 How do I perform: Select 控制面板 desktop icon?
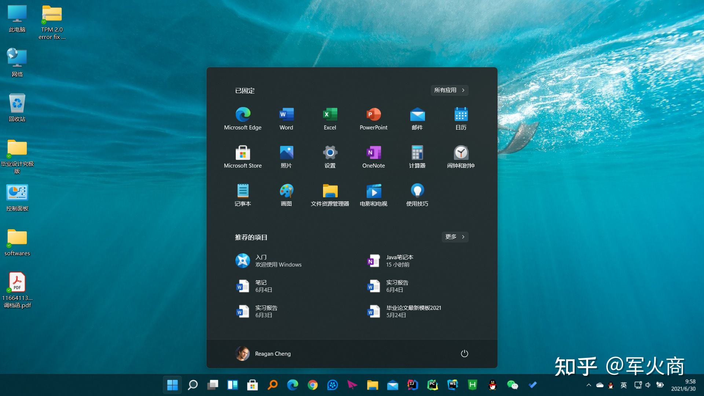pos(17,198)
